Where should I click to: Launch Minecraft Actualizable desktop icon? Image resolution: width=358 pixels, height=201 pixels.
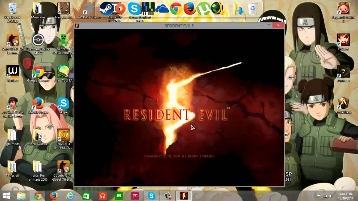pos(63,44)
